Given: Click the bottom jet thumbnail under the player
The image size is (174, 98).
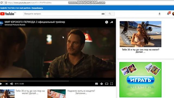Looking at the screenshot, I should (x=7, y=94).
